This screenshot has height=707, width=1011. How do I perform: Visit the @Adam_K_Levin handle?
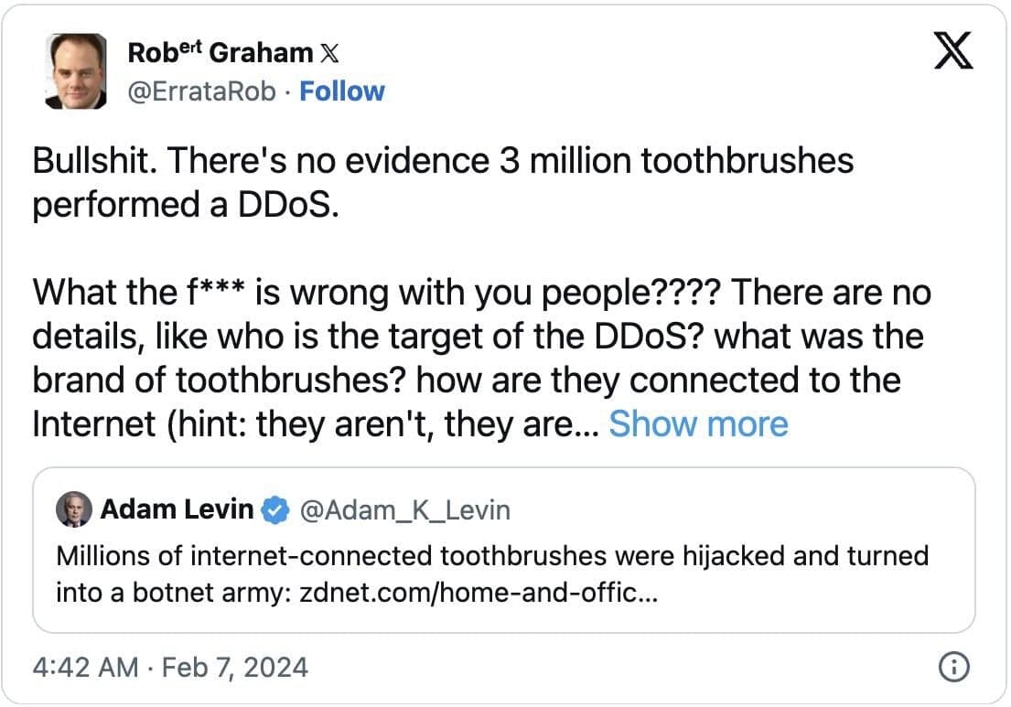tap(405, 510)
